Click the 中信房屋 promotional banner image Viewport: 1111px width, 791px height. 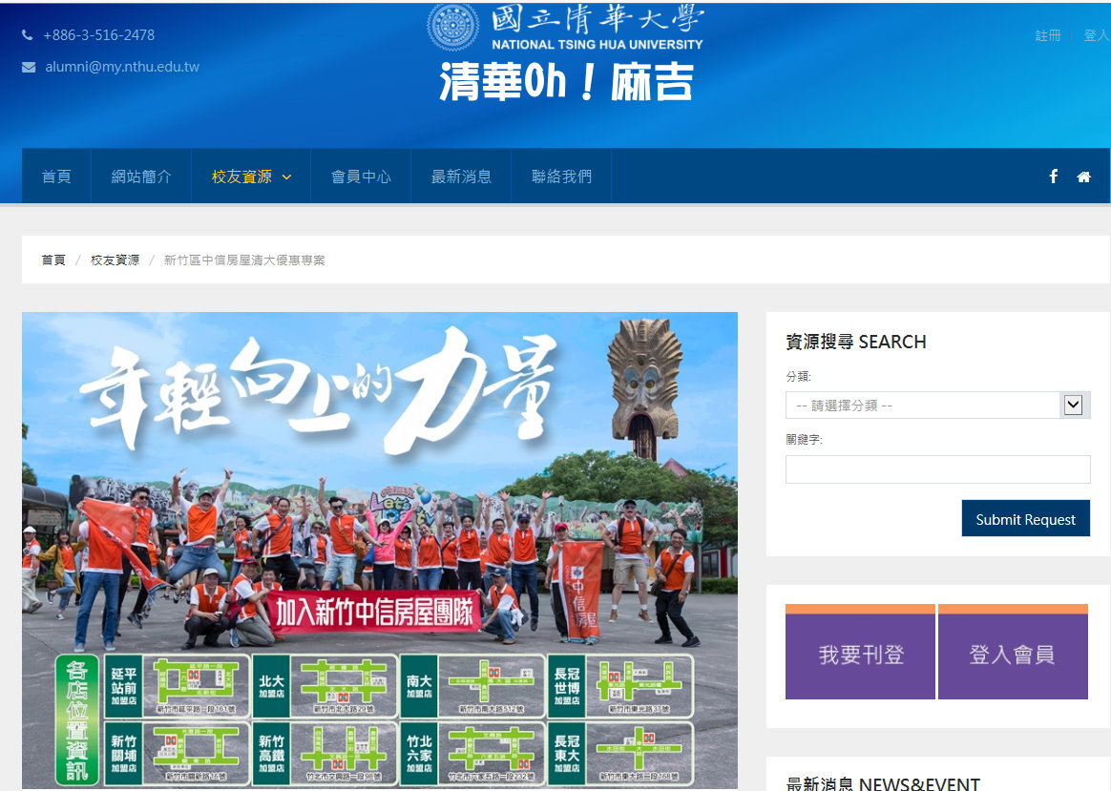pos(380,551)
